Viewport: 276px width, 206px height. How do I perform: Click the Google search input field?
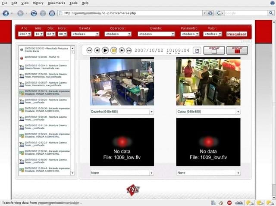(x=246, y=13)
